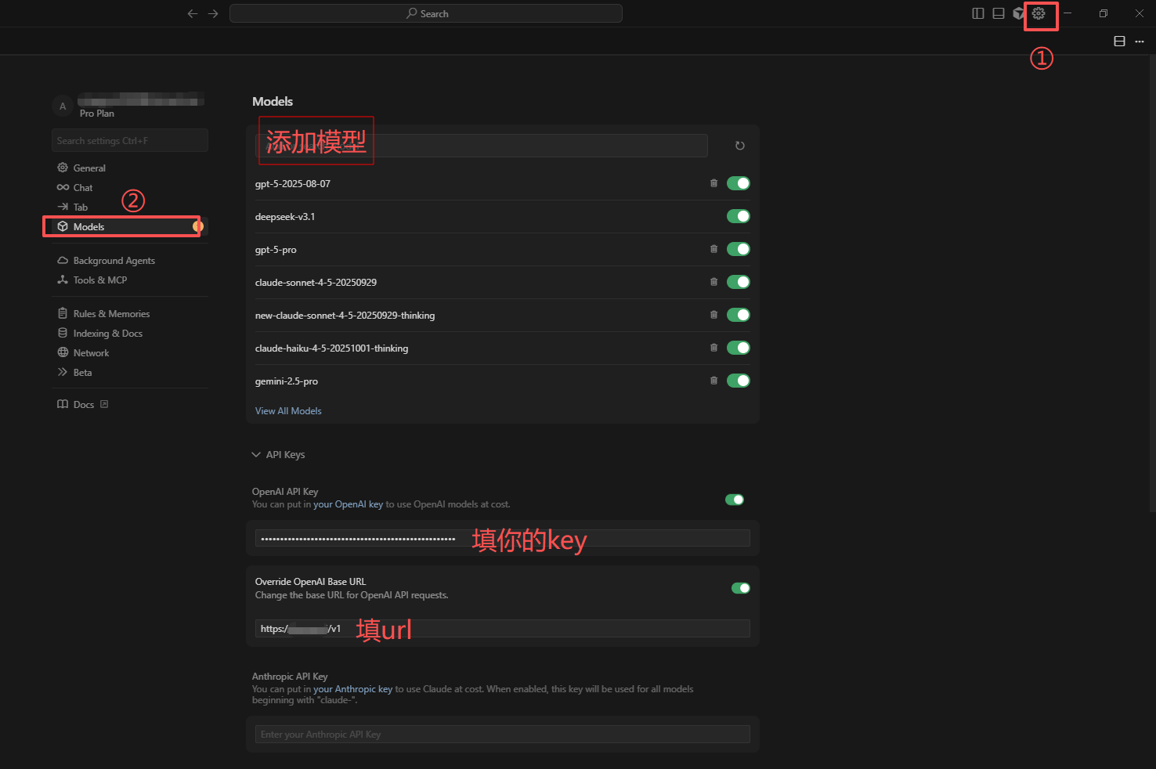The height and width of the screenshot is (769, 1156).
Task: Focus the Search settings box
Action: coord(130,141)
